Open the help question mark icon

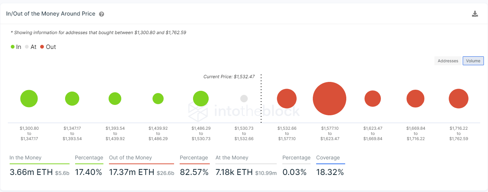click(102, 14)
